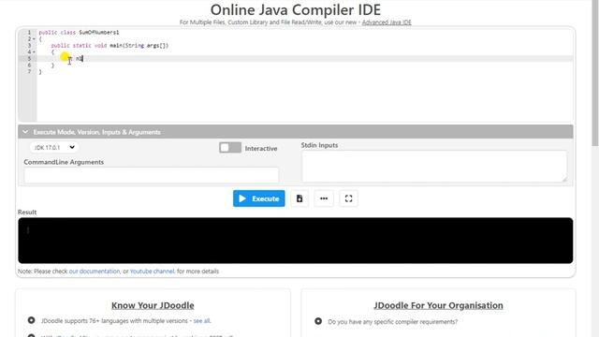Fold code at line 2 arrow
The width and height of the screenshot is (599, 337).
tap(34, 39)
